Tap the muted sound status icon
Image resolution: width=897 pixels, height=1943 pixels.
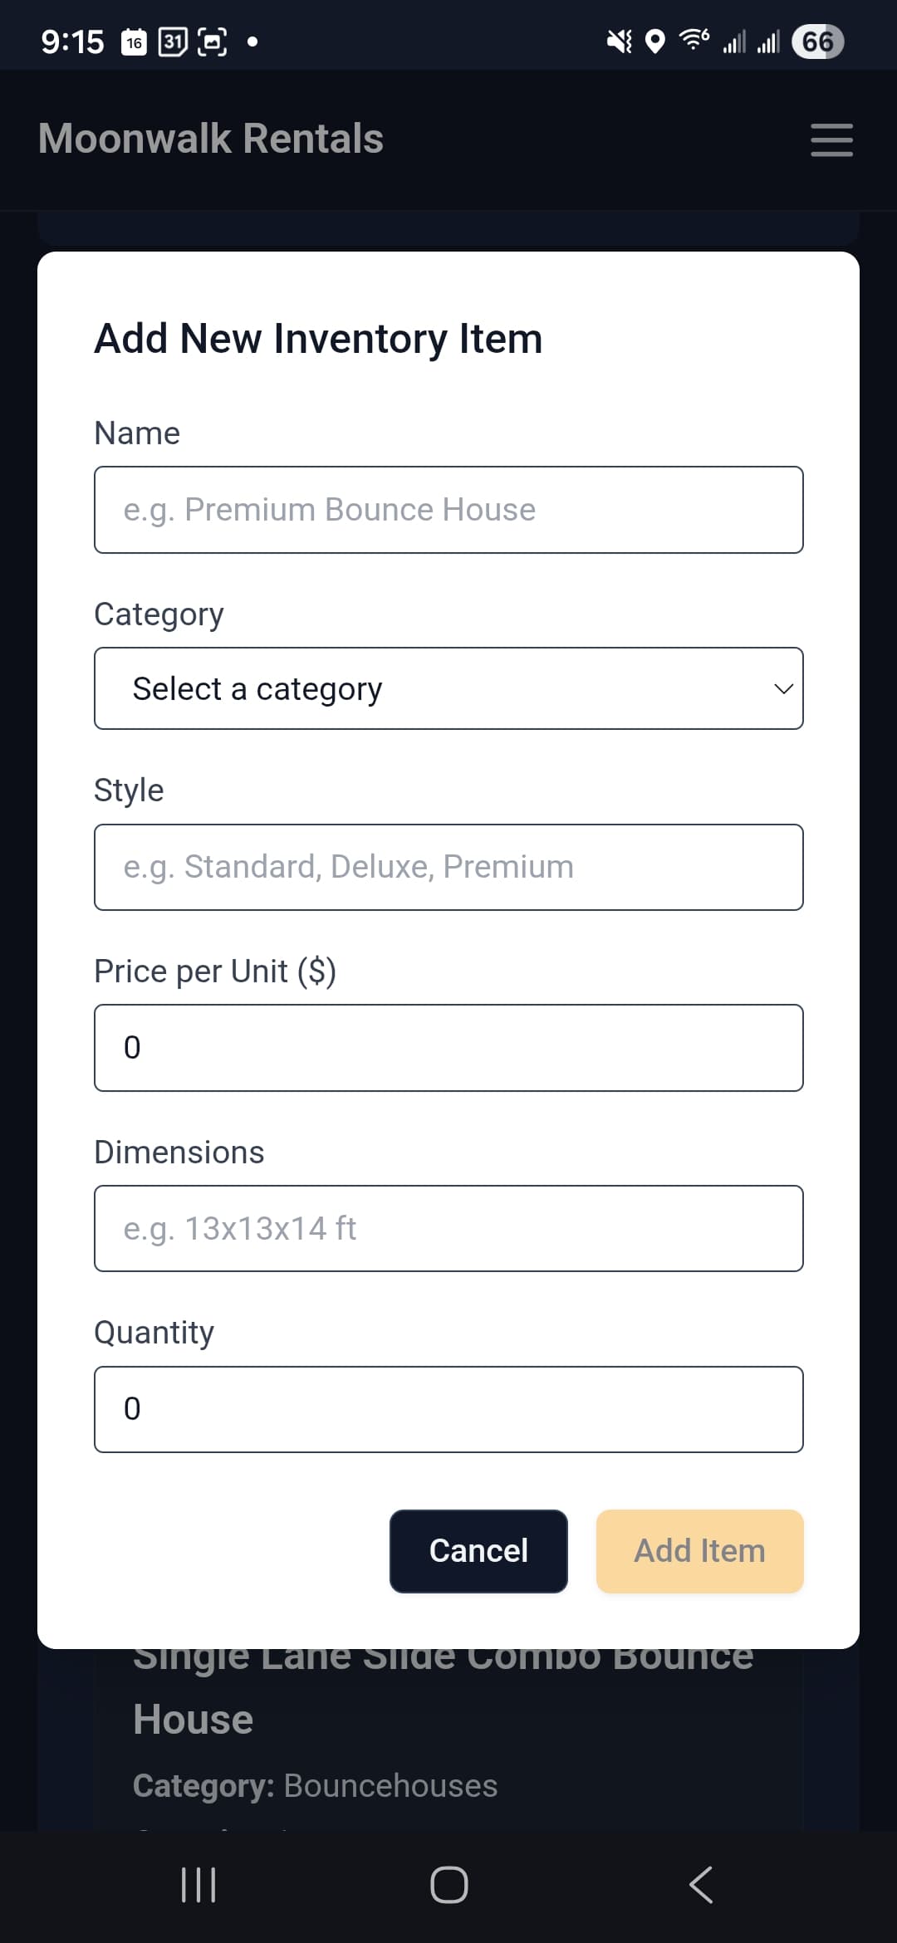619,41
